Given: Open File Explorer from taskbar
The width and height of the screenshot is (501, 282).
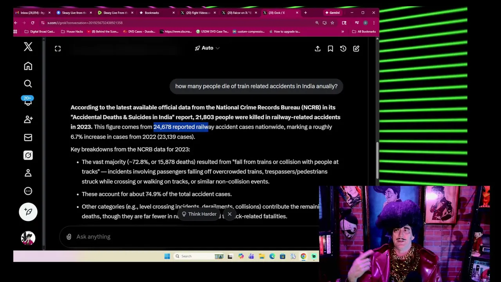Looking at the screenshot, I should pyautogui.click(x=261, y=256).
